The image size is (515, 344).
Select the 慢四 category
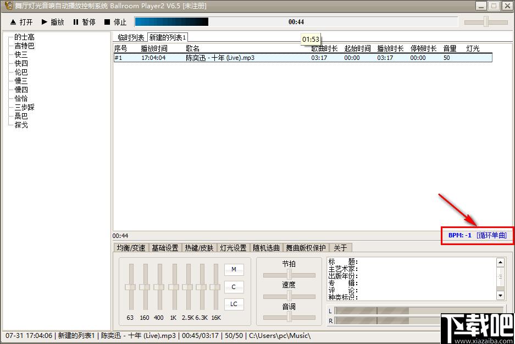[x=21, y=90]
